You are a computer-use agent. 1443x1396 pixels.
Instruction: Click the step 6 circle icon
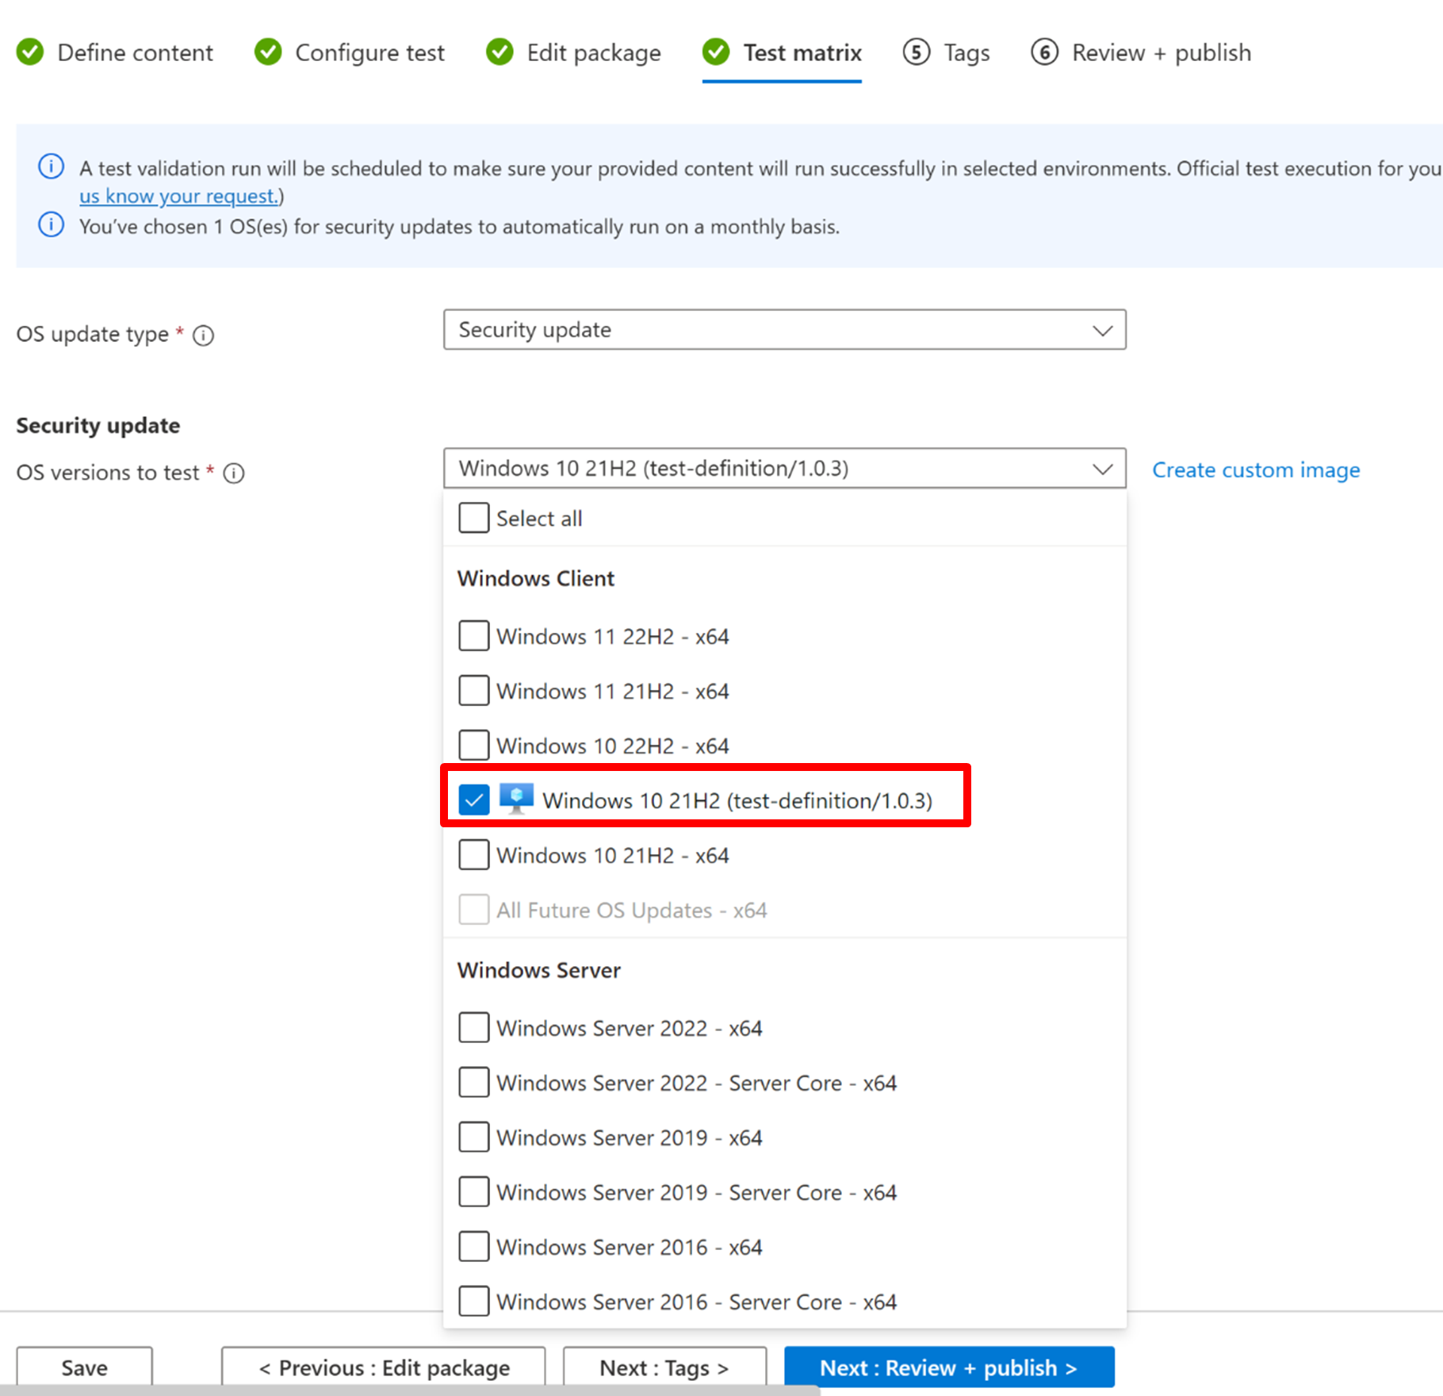click(x=1045, y=52)
